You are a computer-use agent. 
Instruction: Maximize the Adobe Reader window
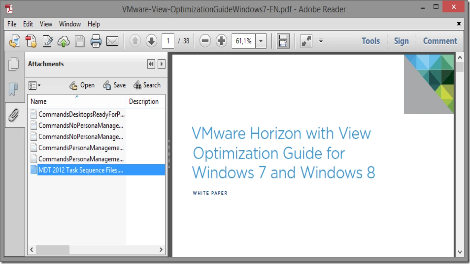pyautogui.click(x=436, y=7)
